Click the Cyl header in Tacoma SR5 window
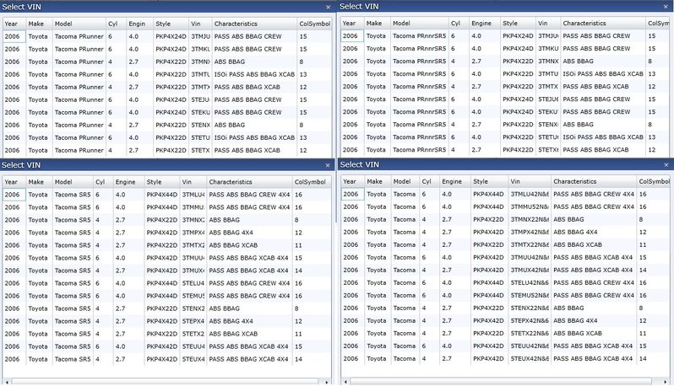This screenshot has width=674, height=386. pyautogui.click(x=102, y=182)
